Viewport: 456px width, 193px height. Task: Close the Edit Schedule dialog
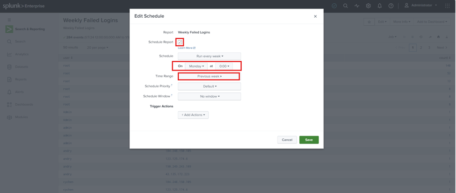pyautogui.click(x=315, y=16)
